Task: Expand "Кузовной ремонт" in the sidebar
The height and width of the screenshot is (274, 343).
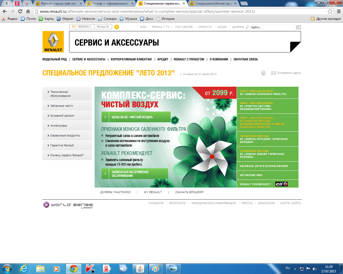Action: click(x=67, y=116)
